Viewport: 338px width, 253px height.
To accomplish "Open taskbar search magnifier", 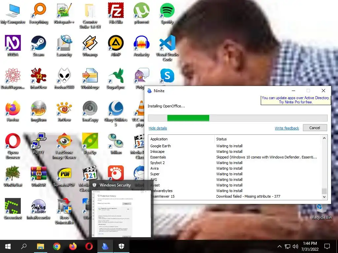I will coord(24,246).
